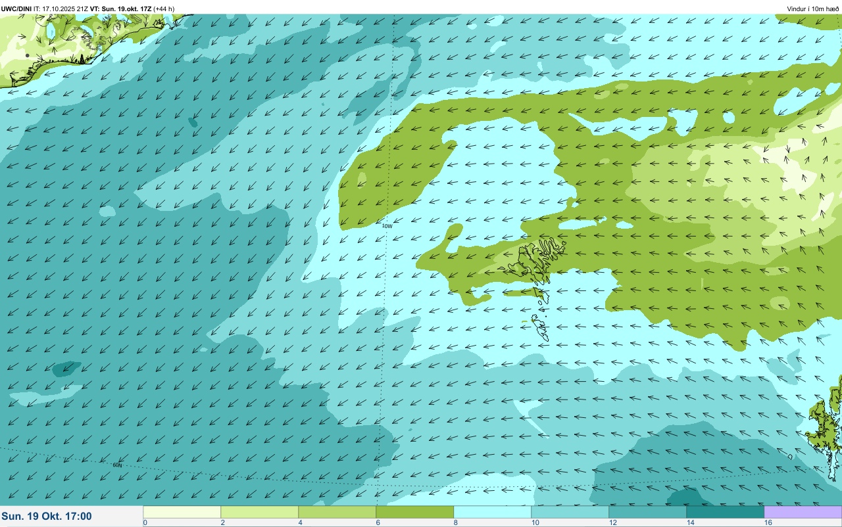The height and width of the screenshot is (527, 842).
Task: Click the legend value '4'
Action: click(301, 522)
